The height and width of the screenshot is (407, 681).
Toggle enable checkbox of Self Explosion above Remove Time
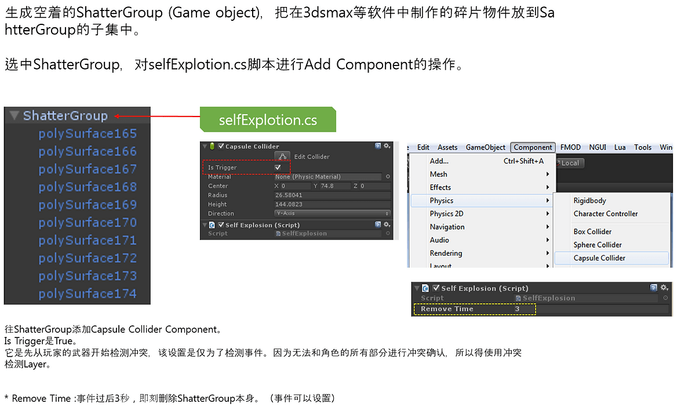(436, 288)
